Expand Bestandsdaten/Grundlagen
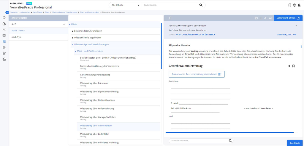This screenshot has width=304, height=146. tap(72, 31)
